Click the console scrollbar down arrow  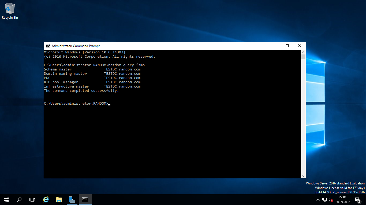coord(303,176)
